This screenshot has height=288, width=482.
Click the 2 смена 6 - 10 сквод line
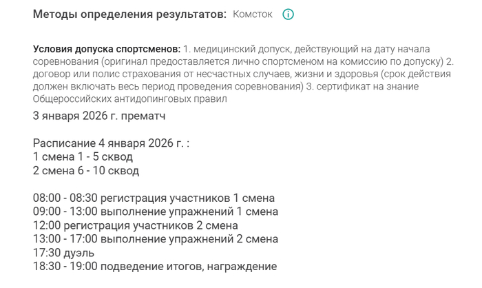pos(86,170)
